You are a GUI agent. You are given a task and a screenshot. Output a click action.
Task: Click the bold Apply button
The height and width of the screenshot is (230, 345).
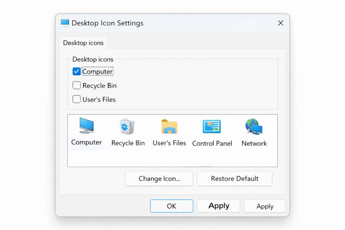[218, 206]
